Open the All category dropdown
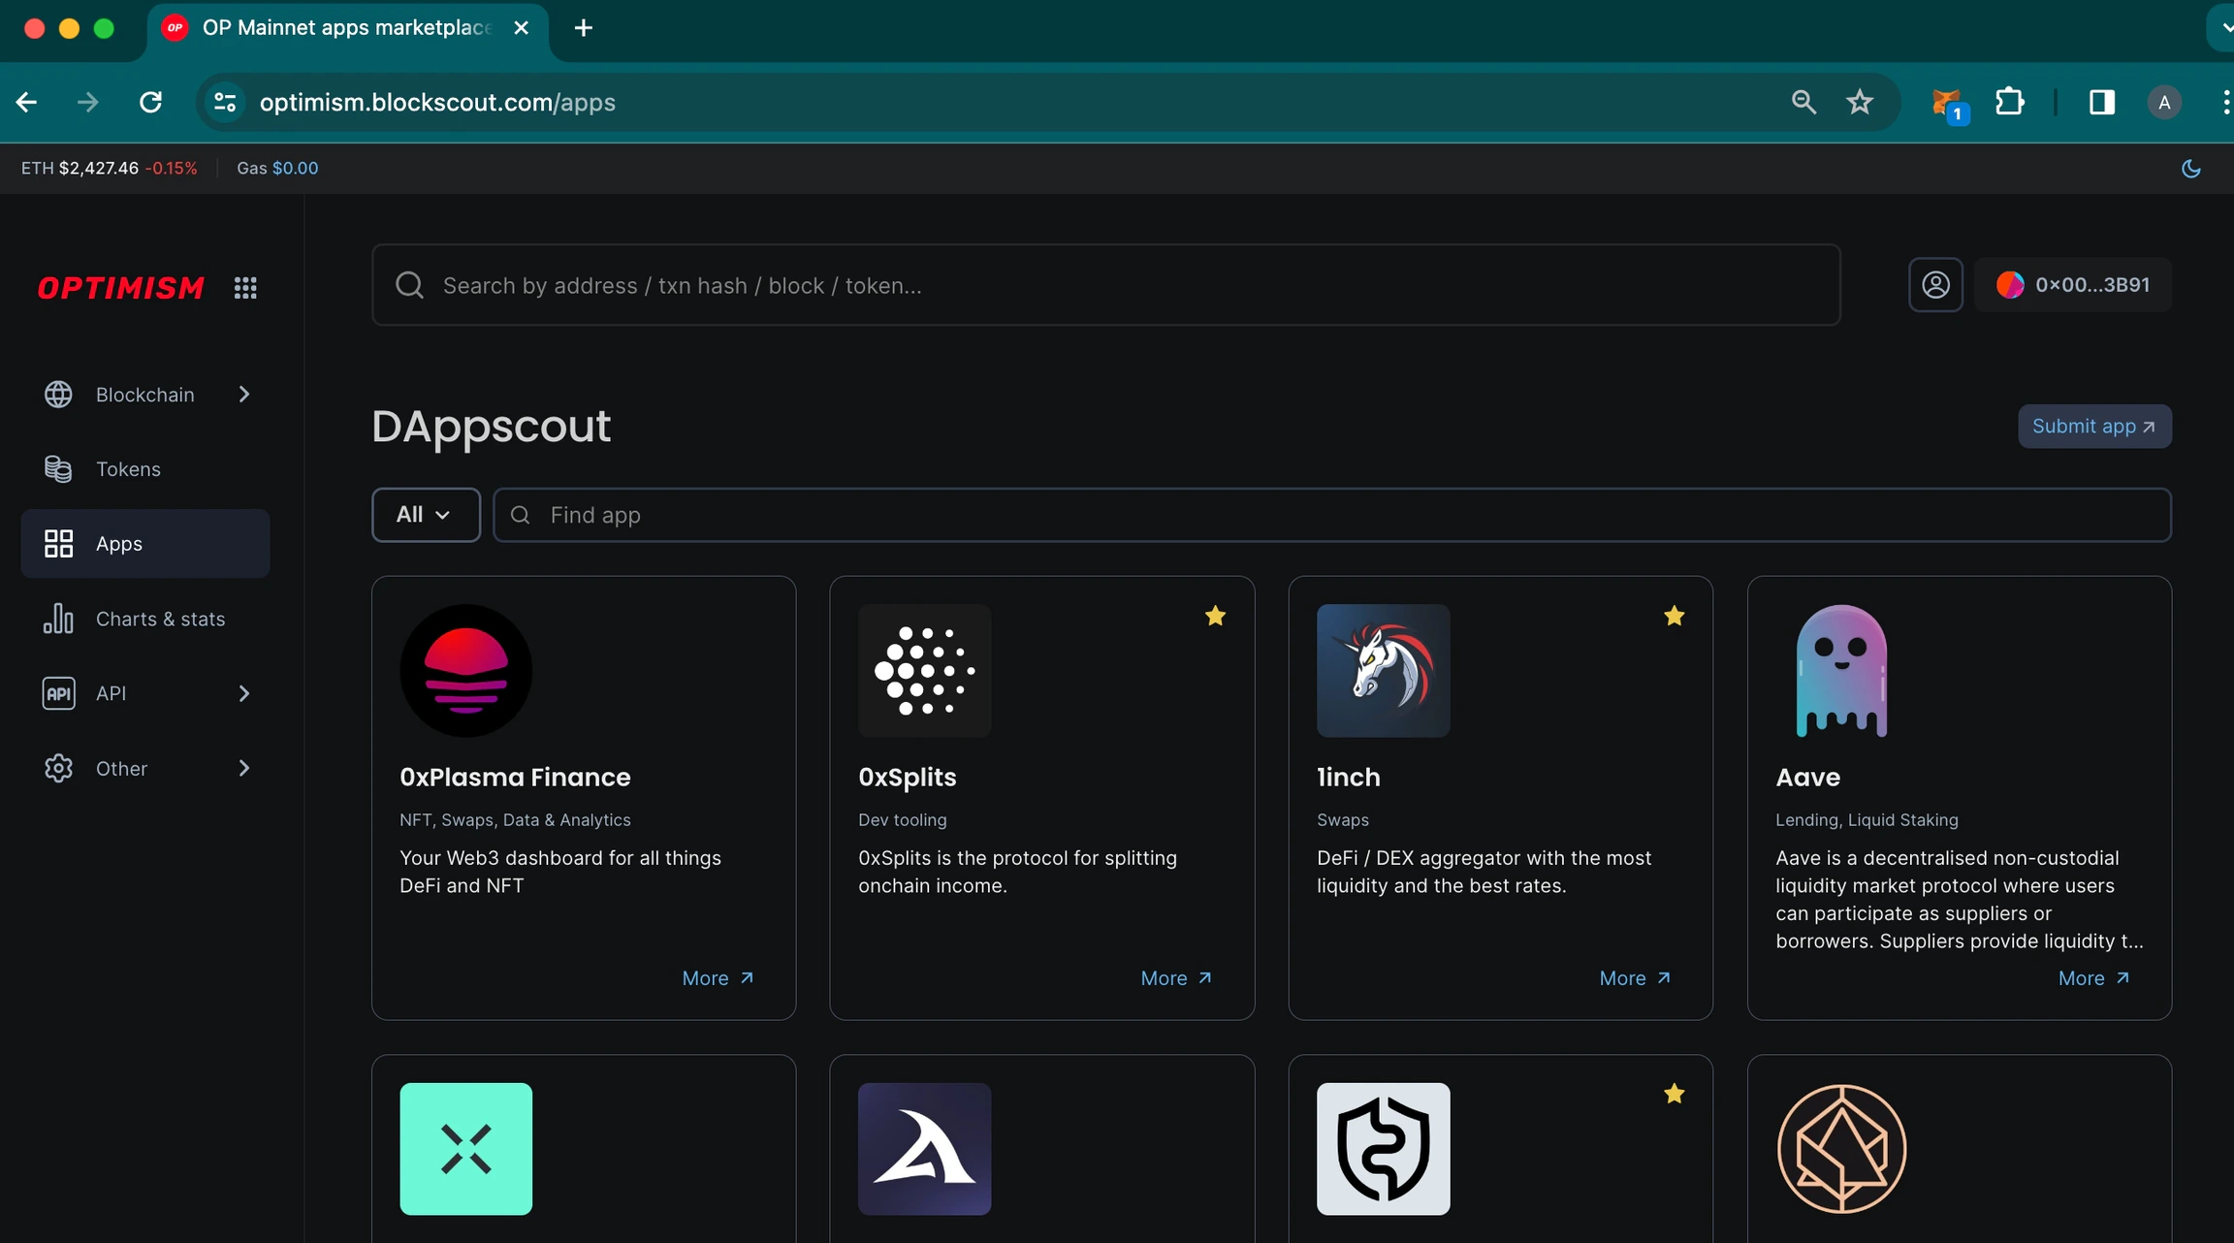 pyautogui.click(x=425, y=515)
